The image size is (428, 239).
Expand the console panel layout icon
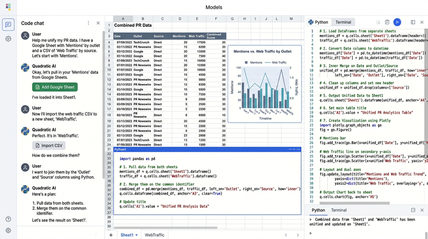[x=413, y=210]
